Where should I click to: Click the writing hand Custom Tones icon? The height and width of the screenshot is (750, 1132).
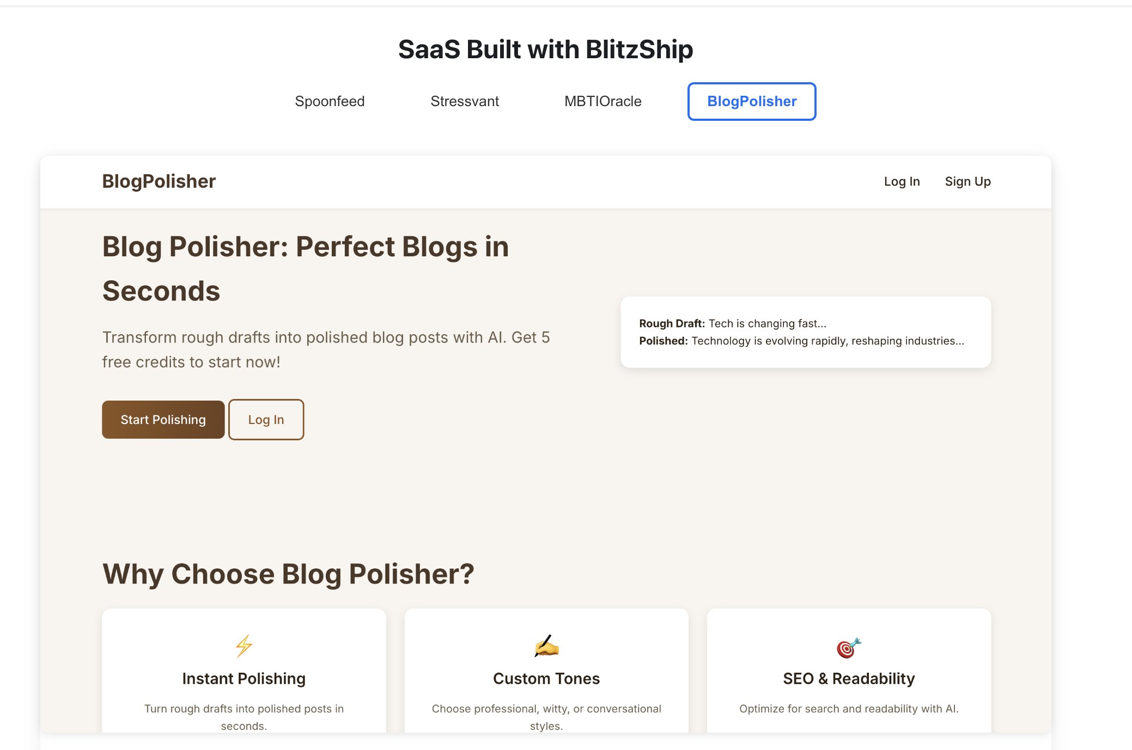pos(546,646)
